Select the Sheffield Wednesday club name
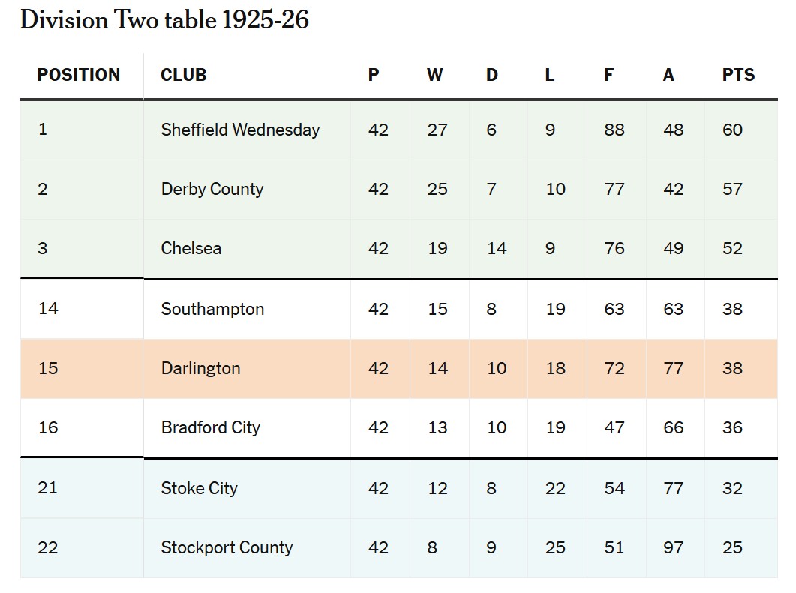796x593 pixels. click(240, 130)
